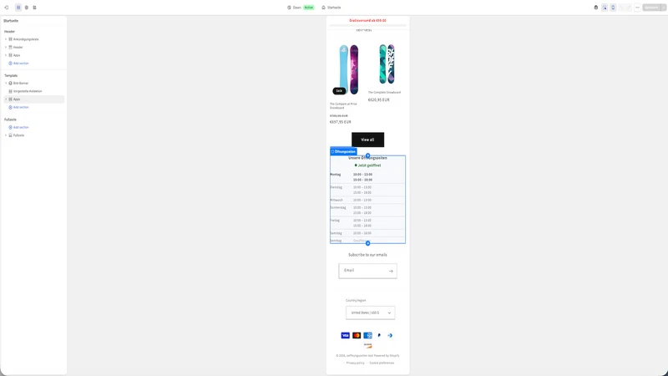
Task: Click Add section under Template group
Action: coord(18,107)
